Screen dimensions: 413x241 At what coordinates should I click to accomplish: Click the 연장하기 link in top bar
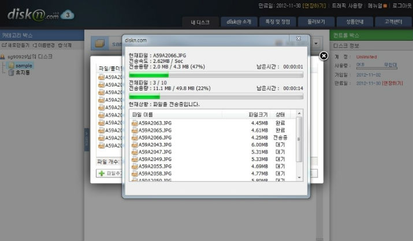click(x=314, y=6)
